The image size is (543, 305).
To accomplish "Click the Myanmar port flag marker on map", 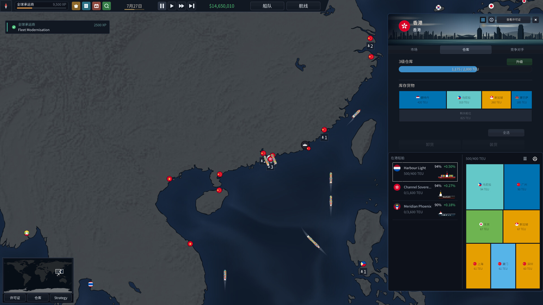I will tap(27, 233).
